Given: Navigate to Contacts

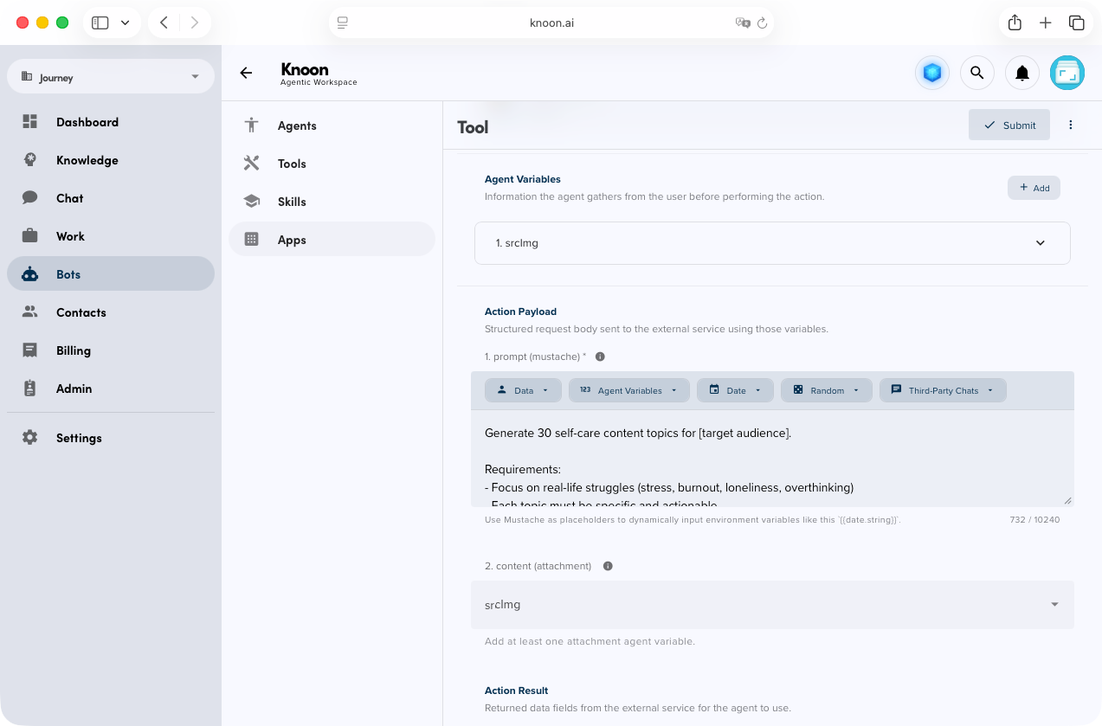Looking at the screenshot, I should point(82,312).
